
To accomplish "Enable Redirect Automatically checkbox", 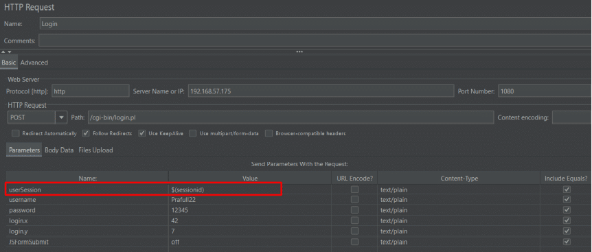I will tap(16, 133).
